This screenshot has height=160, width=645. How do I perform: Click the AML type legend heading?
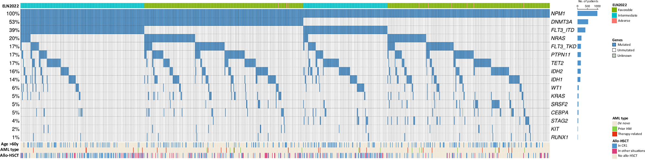click(620, 118)
